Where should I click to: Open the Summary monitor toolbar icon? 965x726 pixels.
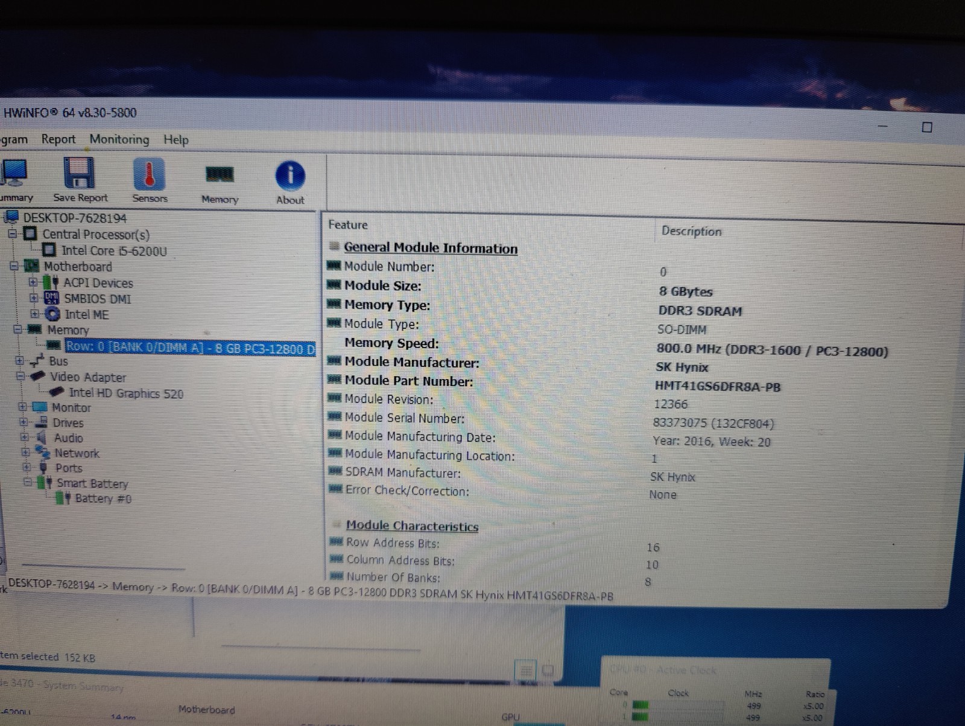coord(13,174)
